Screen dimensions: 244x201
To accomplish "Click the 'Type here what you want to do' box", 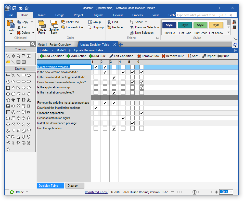I will pyautogui.click(x=206, y=15).
